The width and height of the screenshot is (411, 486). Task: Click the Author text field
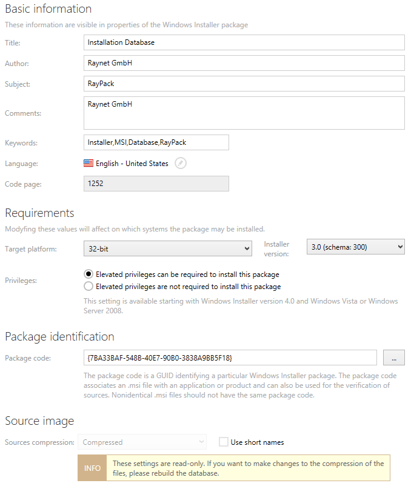pos(244,63)
